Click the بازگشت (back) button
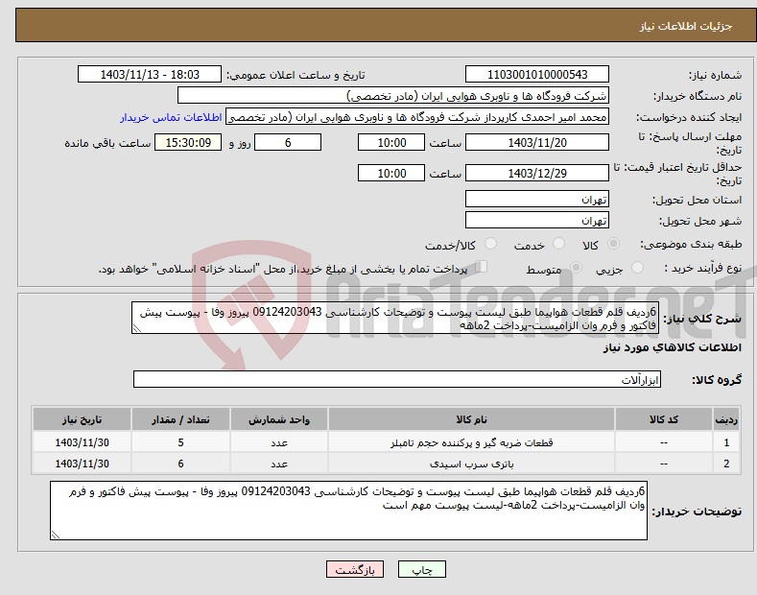Screen dimensions: 757x595 click(x=355, y=569)
